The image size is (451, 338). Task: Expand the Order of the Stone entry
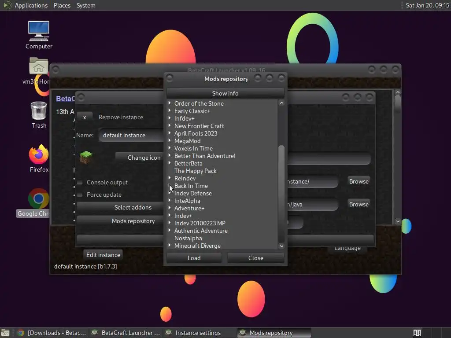170,103
